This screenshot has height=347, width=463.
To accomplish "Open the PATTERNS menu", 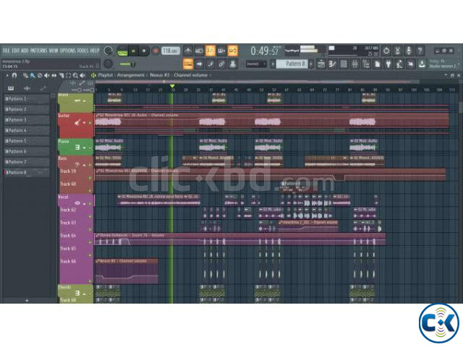I will tap(38, 51).
